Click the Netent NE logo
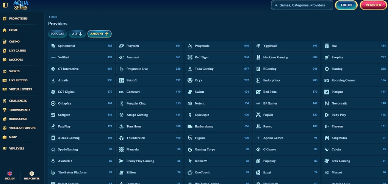The width and height of the screenshot is (388, 184). coord(190,103)
